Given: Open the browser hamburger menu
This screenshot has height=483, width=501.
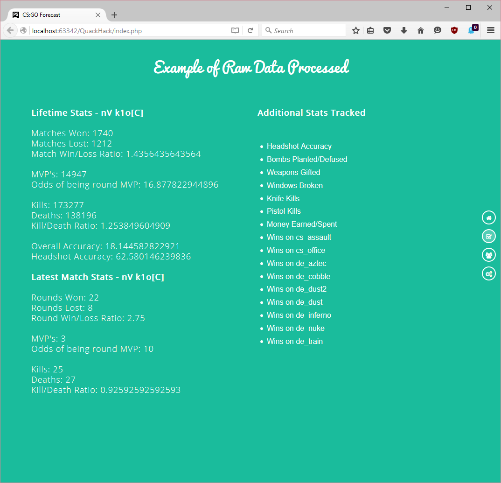Looking at the screenshot, I should coord(490,31).
